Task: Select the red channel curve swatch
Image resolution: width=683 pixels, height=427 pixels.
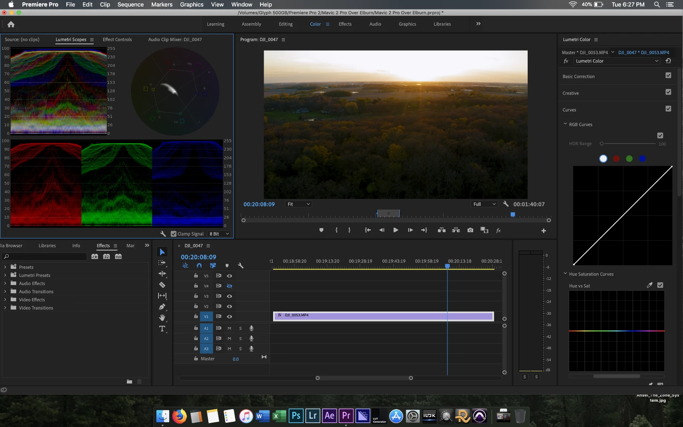Action: [616, 159]
